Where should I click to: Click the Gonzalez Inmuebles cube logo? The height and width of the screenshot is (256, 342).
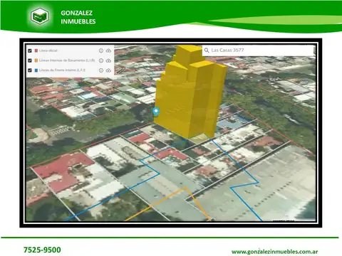pyautogui.click(x=40, y=16)
